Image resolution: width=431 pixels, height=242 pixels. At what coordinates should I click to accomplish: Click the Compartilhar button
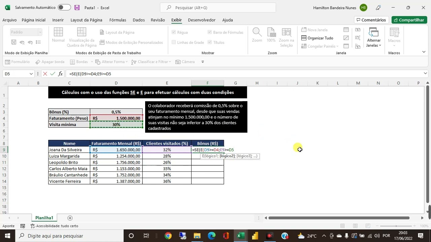click(x=409, y=20)
